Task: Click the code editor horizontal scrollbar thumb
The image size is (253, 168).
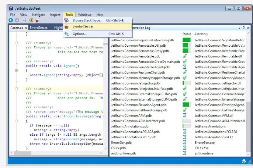Action: (23, 153)
